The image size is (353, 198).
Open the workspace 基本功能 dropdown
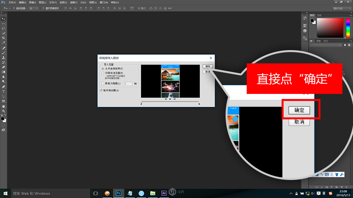[342, 8]
